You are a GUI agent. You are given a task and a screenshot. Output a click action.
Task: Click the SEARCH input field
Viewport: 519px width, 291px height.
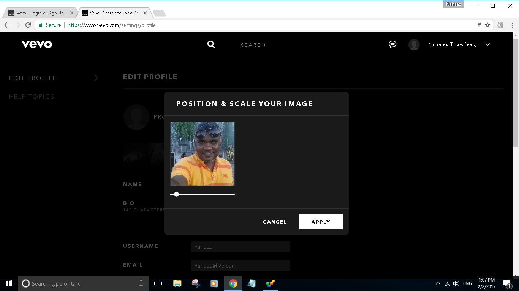pyautogui.click(x=253, y=45)
